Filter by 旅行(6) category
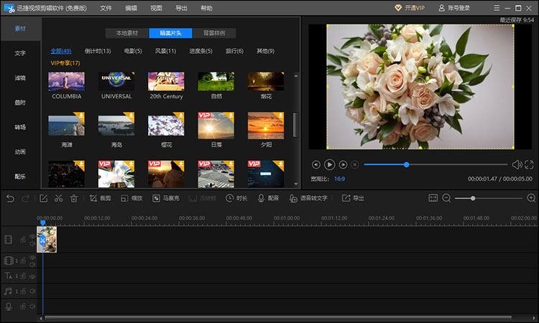Screen dimensions: 539x323 (234, 51)
